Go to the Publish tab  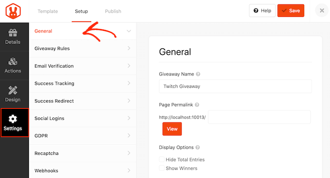(x=113, y=11)
